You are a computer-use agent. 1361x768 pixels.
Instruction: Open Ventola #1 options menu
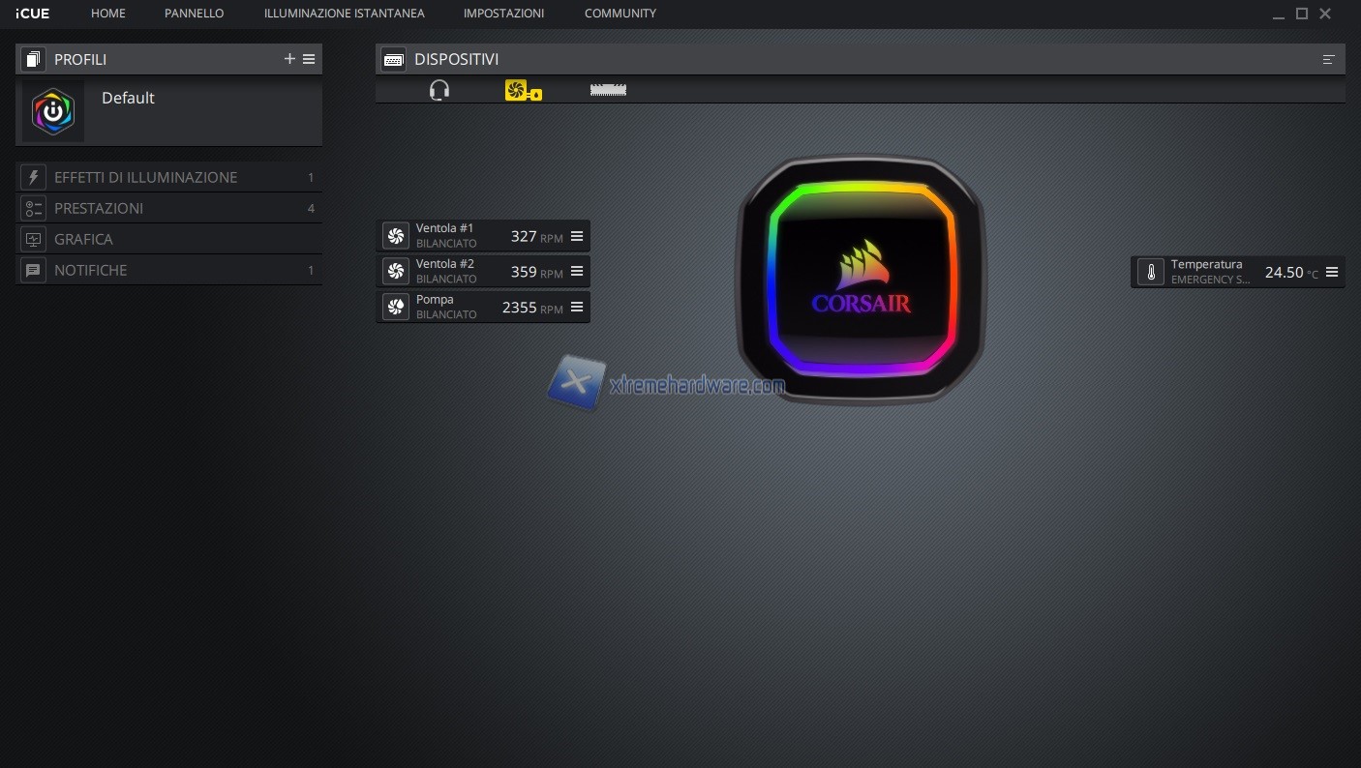577,236
